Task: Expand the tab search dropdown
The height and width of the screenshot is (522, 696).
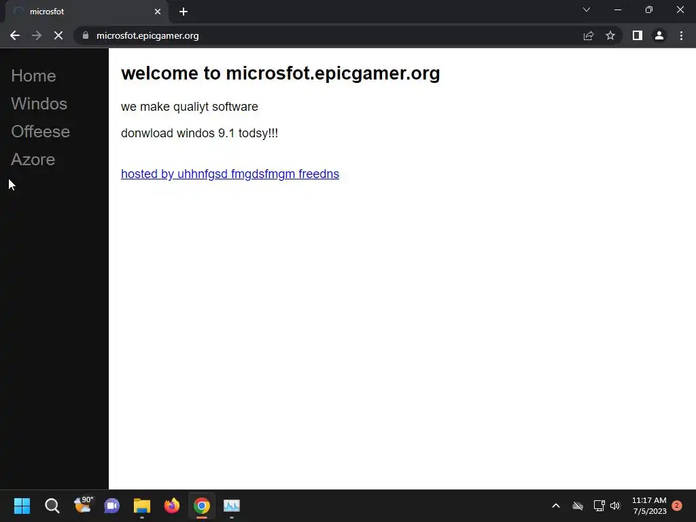Action: [587, 10]
